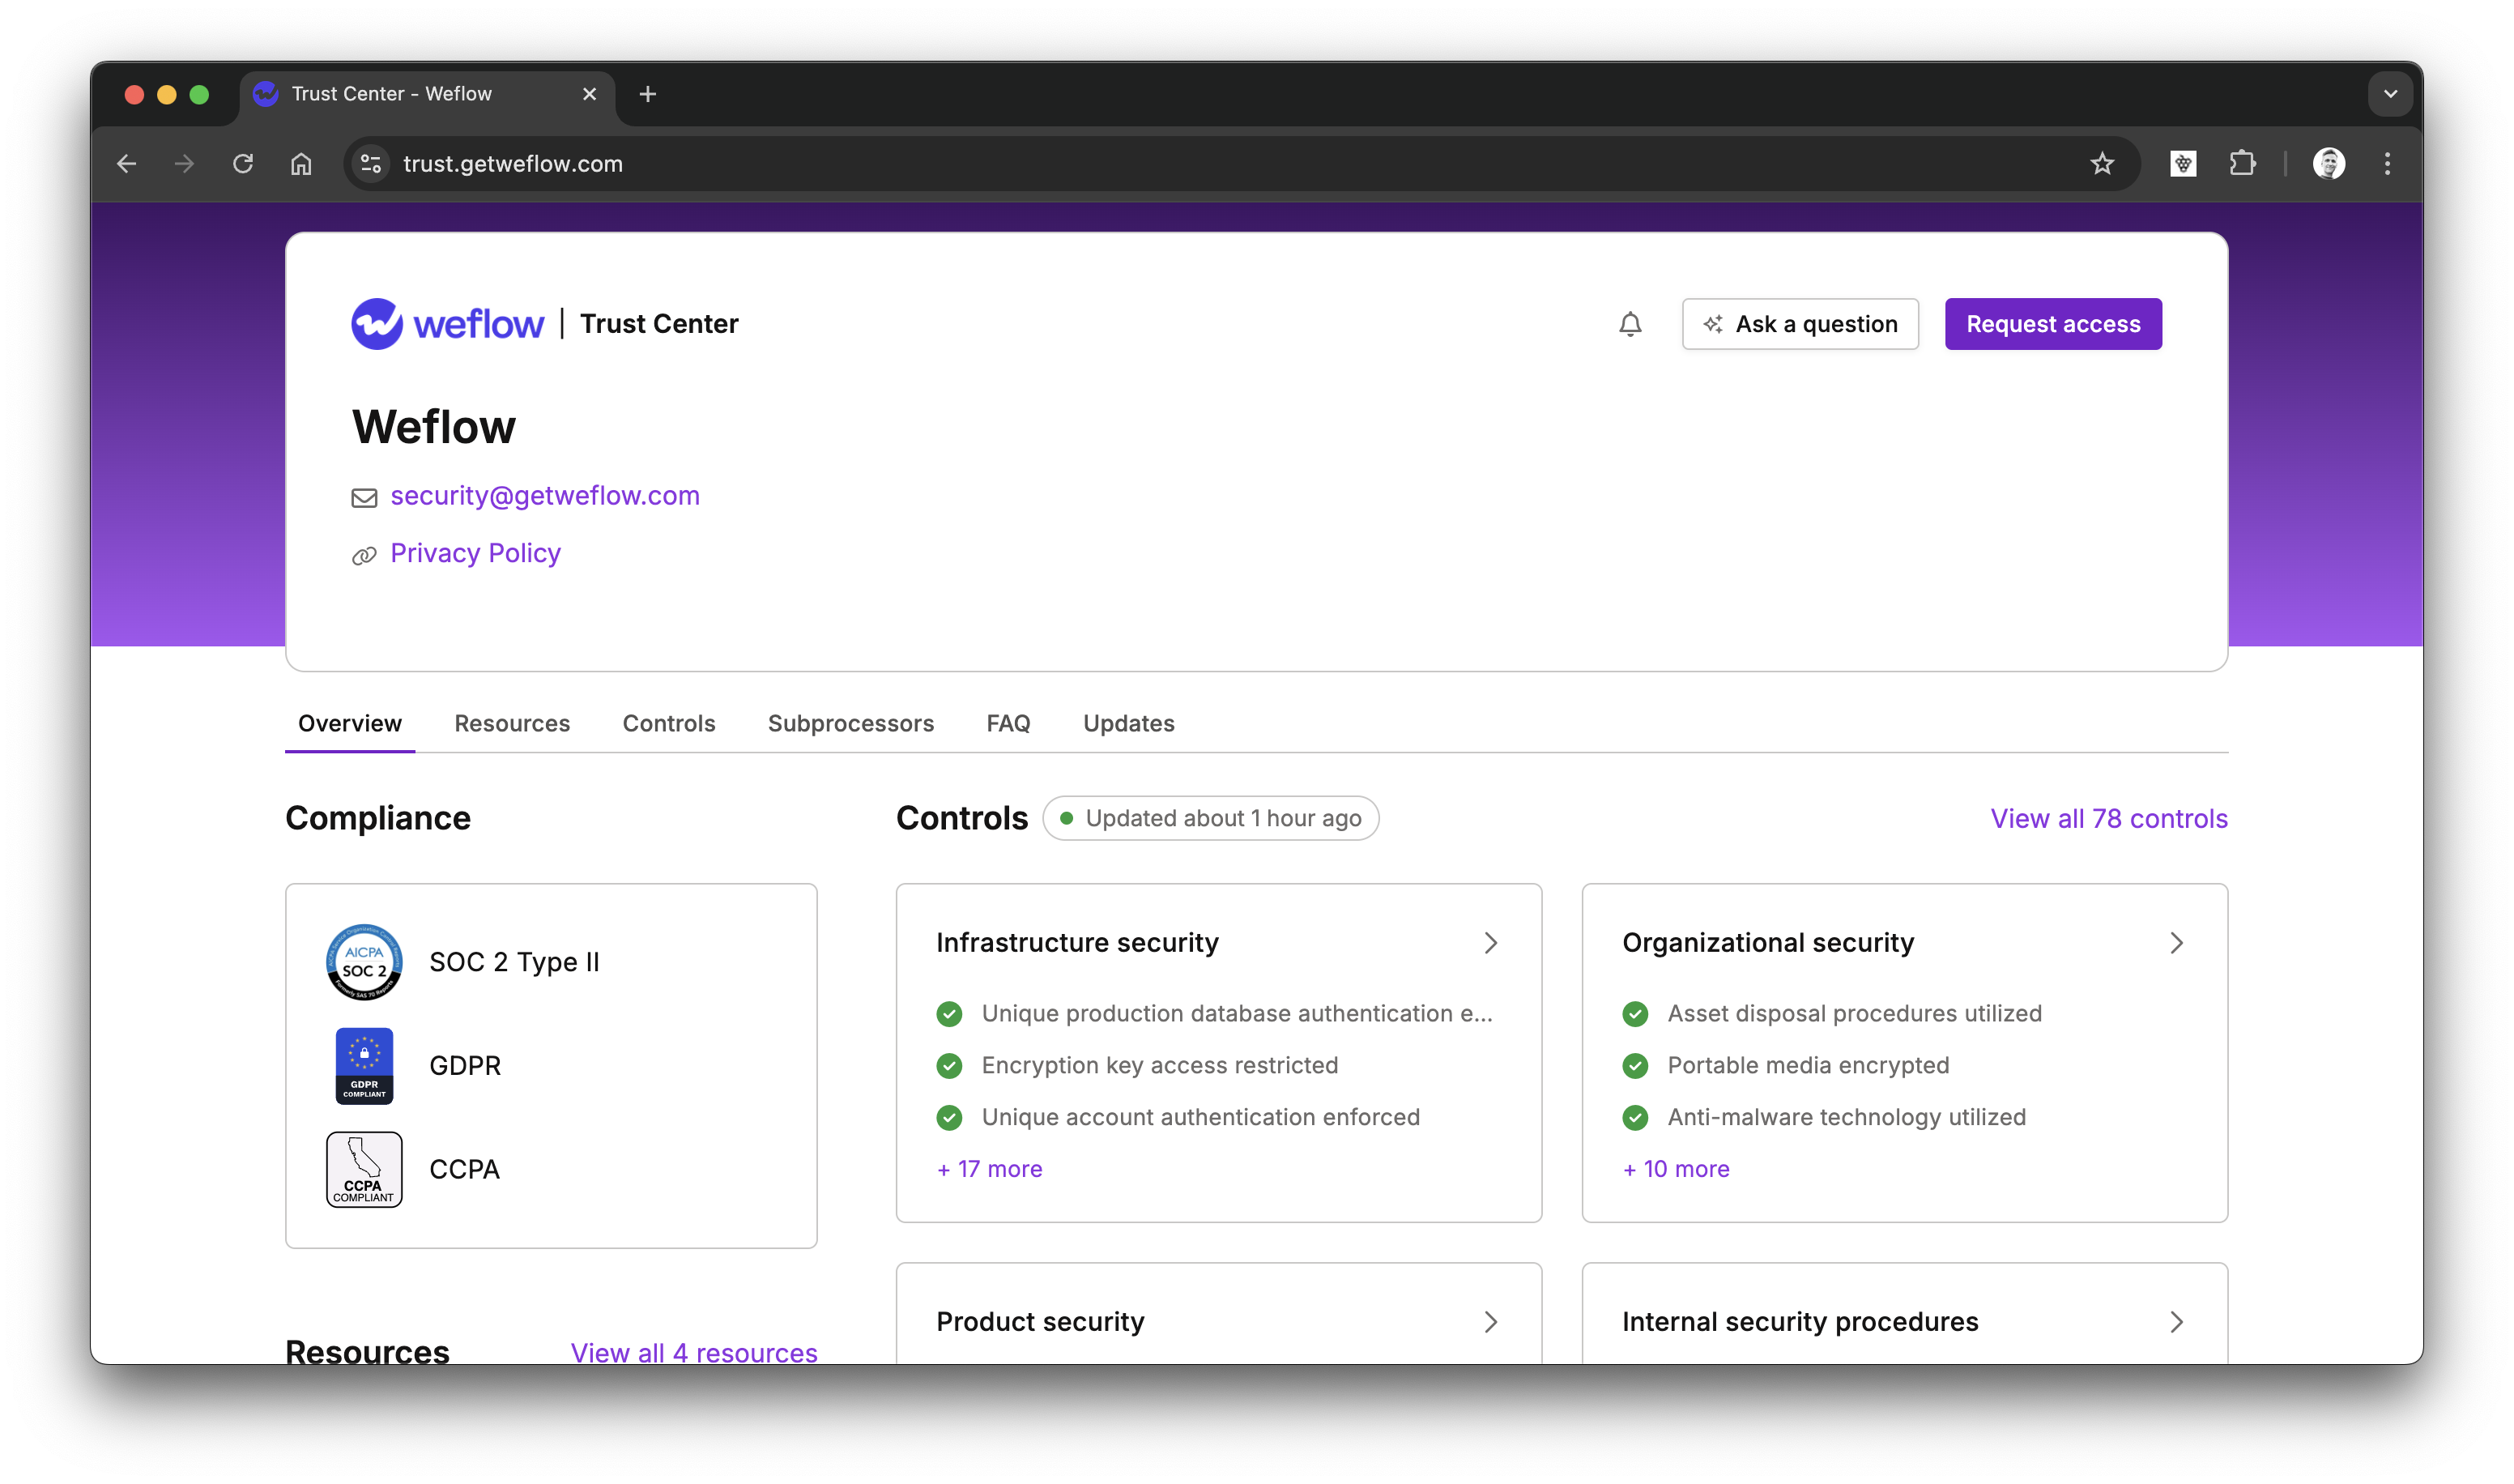Screen dimensions: 2514x1484
Task: Click Unique account authentication enforced text
Action: (x=1200, y=1118)
